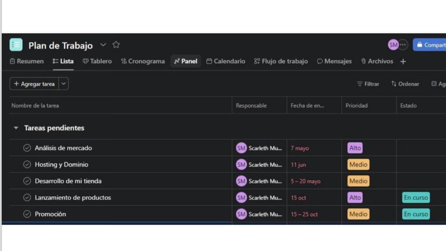Click the Plan de Trabajo project list icon

(x=16, y=45)
